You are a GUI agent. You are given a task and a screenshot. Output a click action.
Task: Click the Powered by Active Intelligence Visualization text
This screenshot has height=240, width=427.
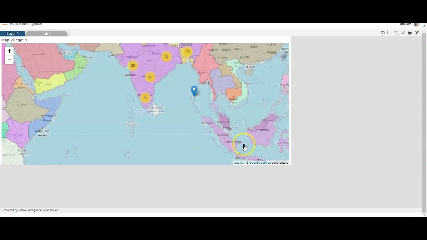(x=31, y=210)
